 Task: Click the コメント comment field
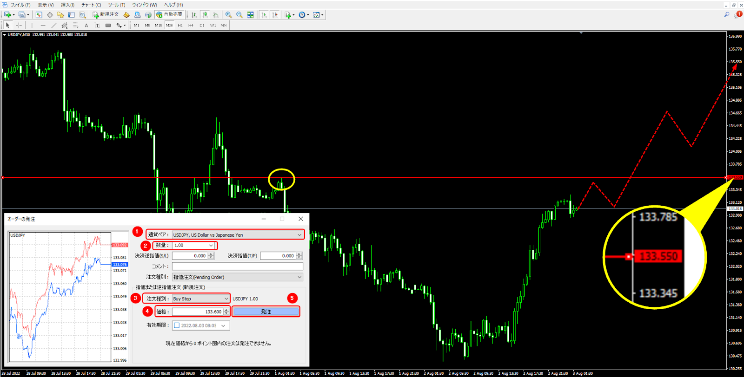[238, 266]
